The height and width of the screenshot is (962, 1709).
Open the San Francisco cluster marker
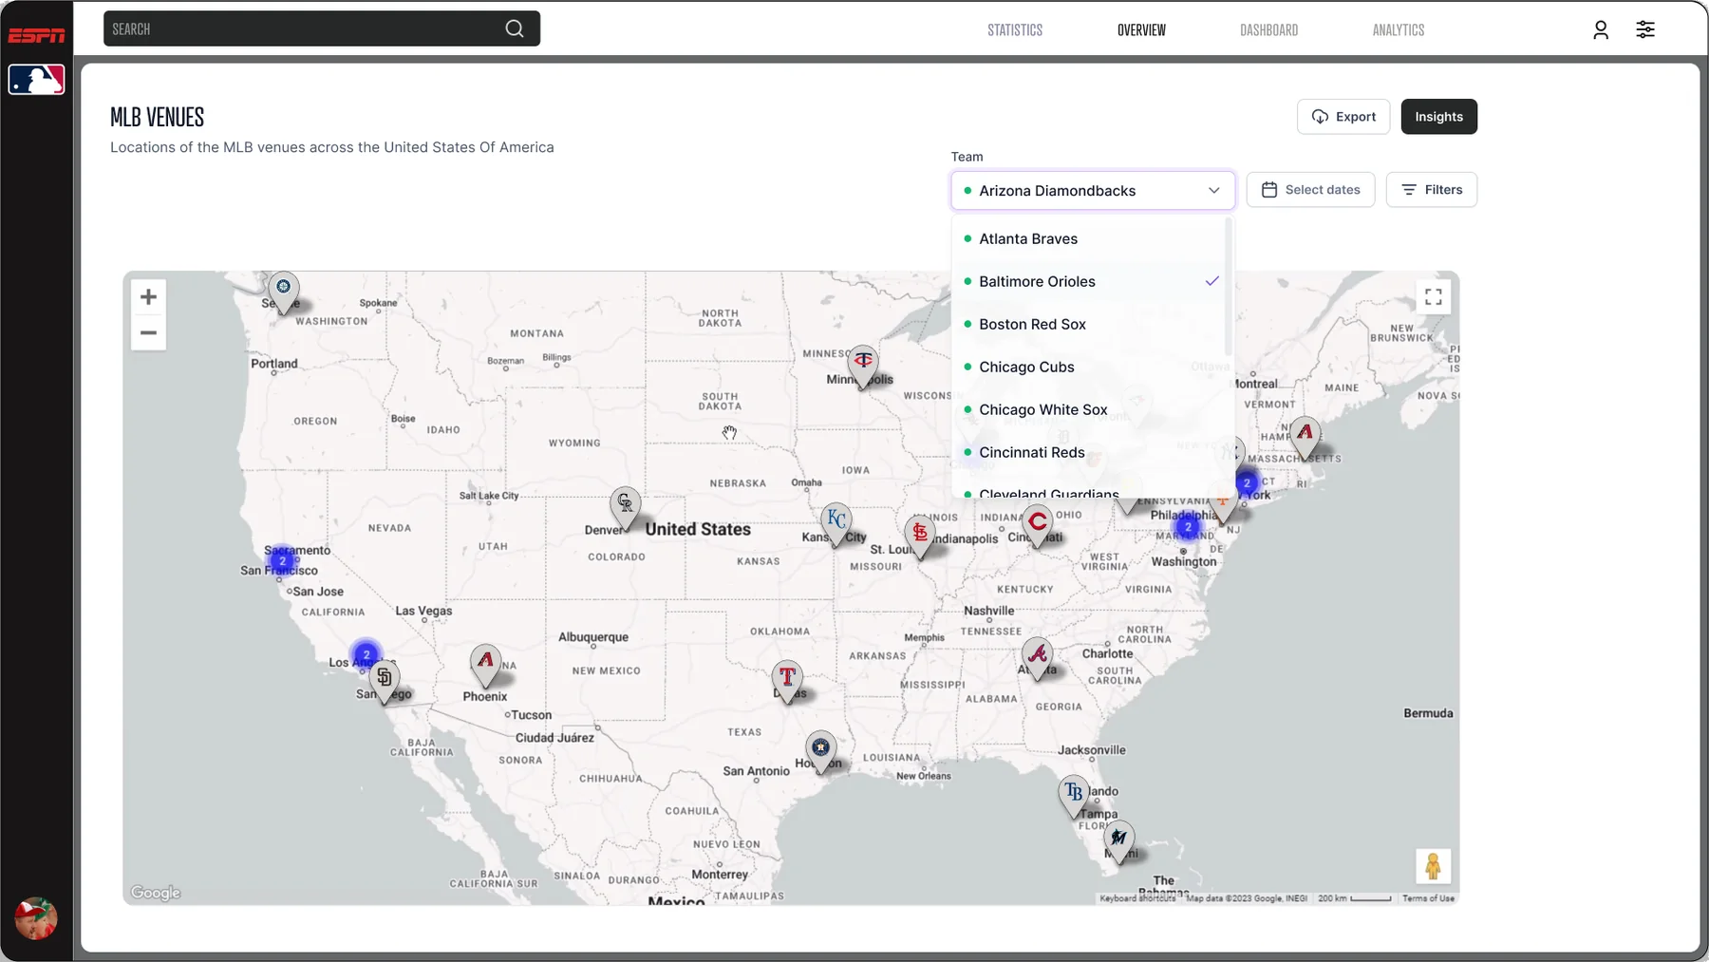282,560
